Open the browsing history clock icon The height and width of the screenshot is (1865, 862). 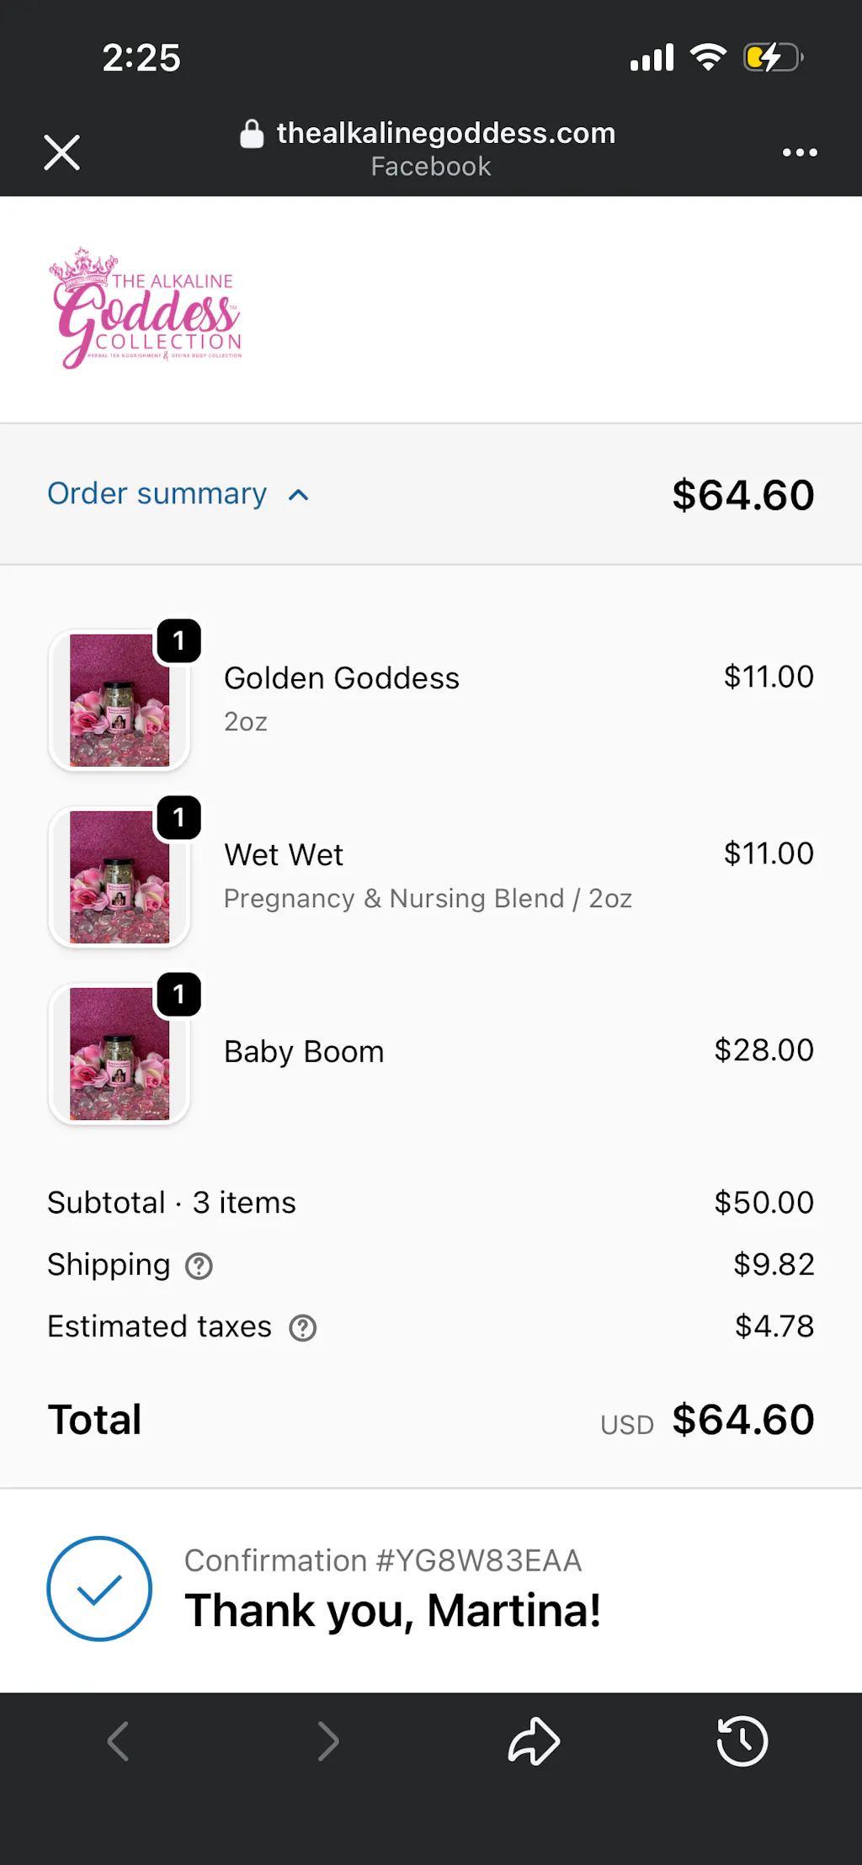pyautogui.click(x=742, y=1740)
